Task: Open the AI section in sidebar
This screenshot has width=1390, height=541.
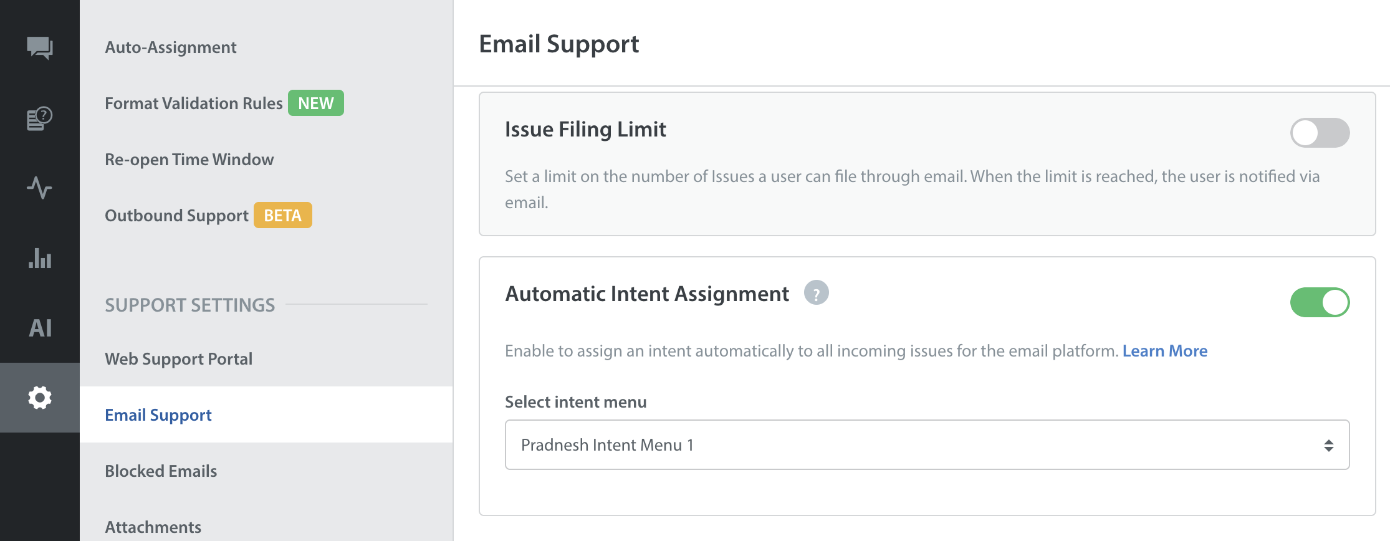Action: pos(40,328)
